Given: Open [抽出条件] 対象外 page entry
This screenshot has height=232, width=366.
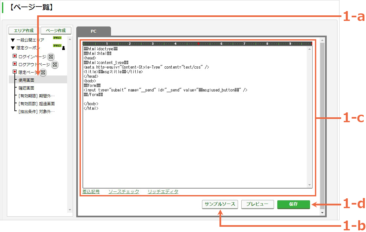Looking at the screenshot, I should [37, 111].
